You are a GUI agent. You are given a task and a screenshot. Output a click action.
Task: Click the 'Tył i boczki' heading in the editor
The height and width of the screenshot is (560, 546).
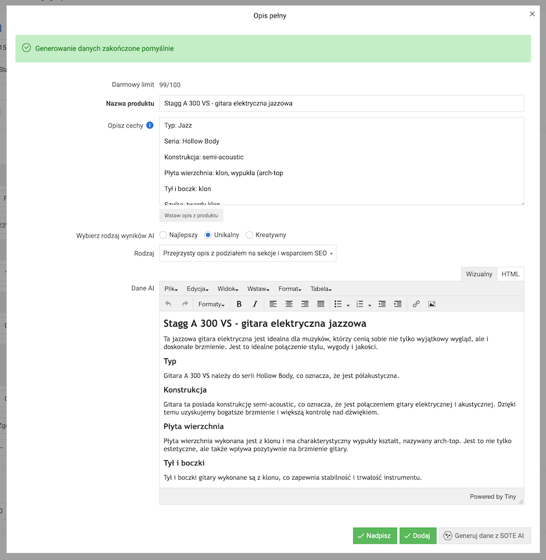tap(184, 463)
